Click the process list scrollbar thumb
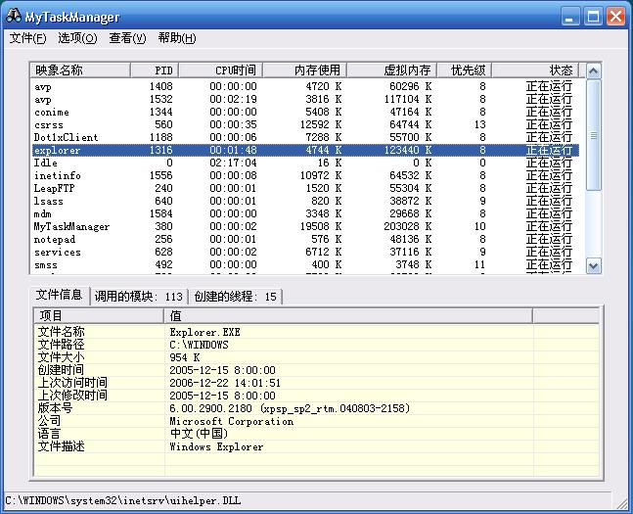The image size is (633, 514). click(594, 135)
